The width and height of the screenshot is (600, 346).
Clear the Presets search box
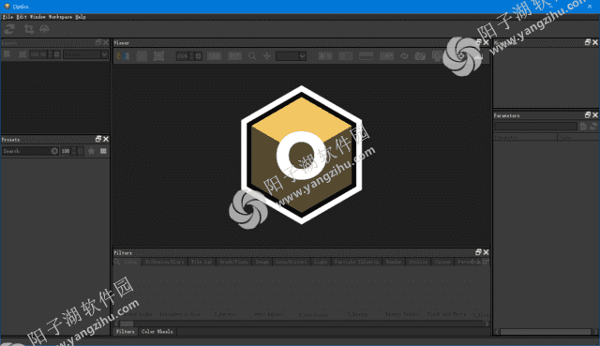54,151
